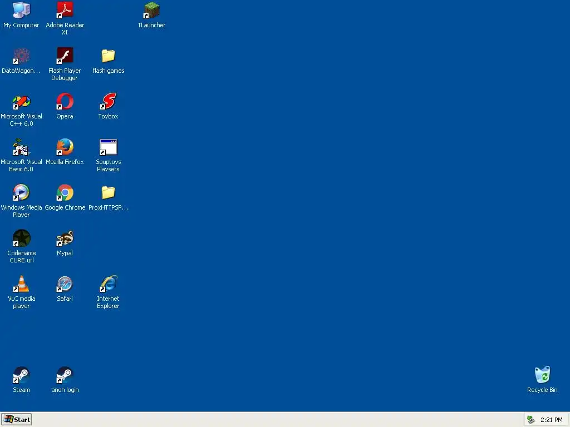Click the ProxHTTPSP folder icon
Image resolution: width=570 pixels, height=427 pixels.
coord(109,192)
